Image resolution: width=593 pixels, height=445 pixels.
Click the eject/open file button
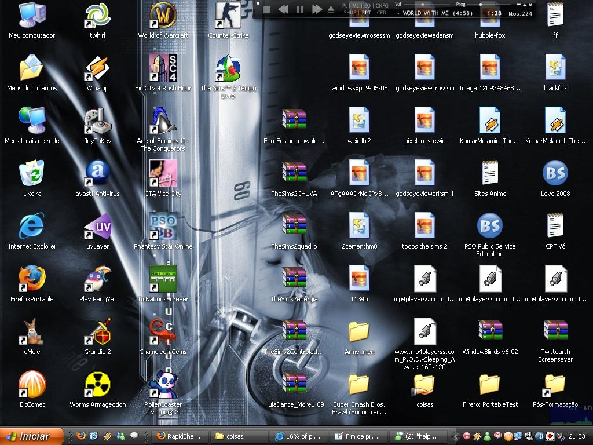click(x=331, y=9)
